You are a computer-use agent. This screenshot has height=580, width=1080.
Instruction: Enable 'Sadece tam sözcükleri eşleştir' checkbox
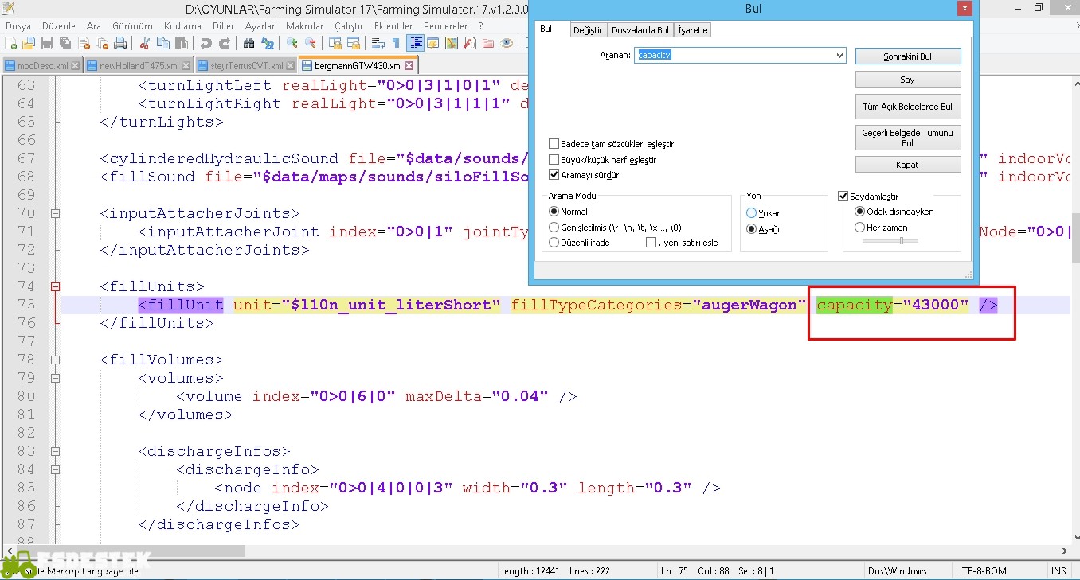point(554,144)
